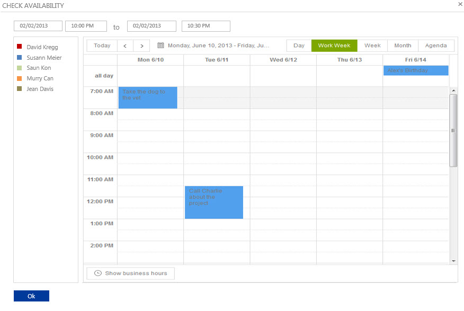Viewport: 464px width, 311px height.
Task: Switch to Agenda view
Action: 436,45
